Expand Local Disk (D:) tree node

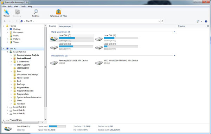[x=7, y=107]
